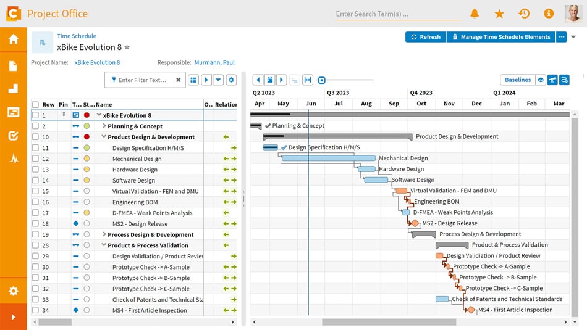The width and height of the screenshot is (587, 330).
Task: Click the Refresh button
Action: [x=425, y=37]
